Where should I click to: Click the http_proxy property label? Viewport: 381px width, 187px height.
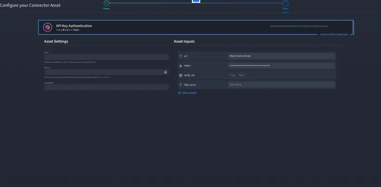(190, 85)
